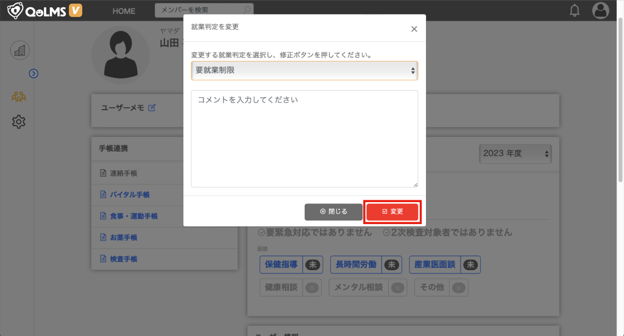This screenshot has height=336, width=624.
Task: Open the 食事・運動手帳 link
Action: [133, 216]
